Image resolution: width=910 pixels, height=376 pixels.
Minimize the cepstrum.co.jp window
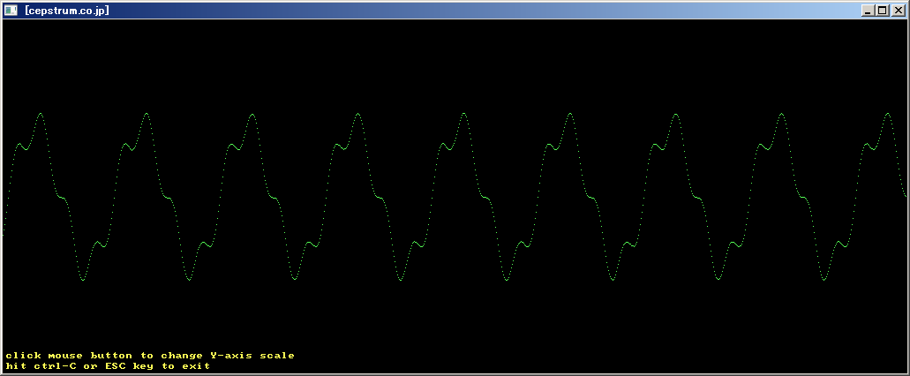(x=869, y=10)
